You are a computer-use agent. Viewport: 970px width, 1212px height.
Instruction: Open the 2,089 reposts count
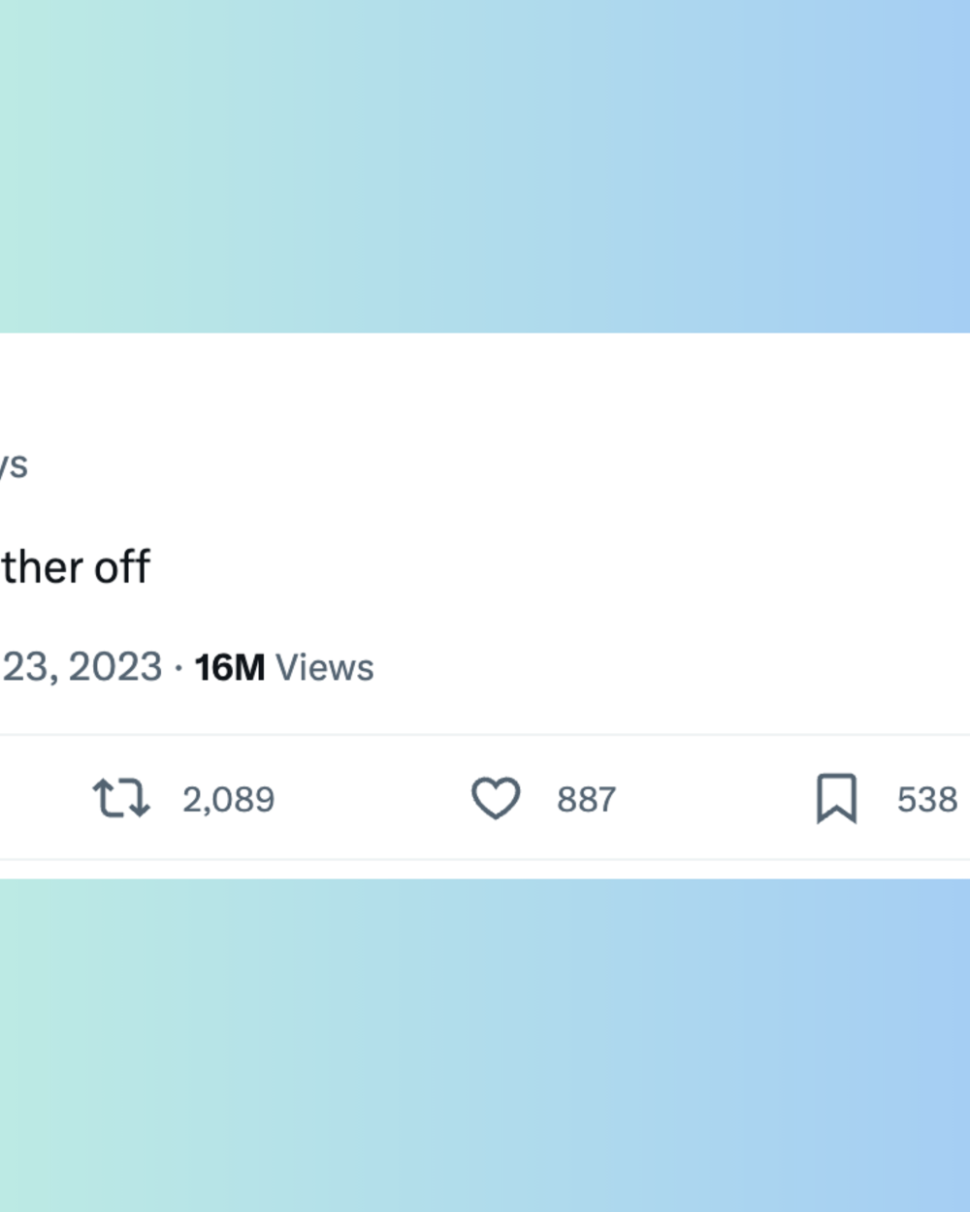[x=229, y=800]
